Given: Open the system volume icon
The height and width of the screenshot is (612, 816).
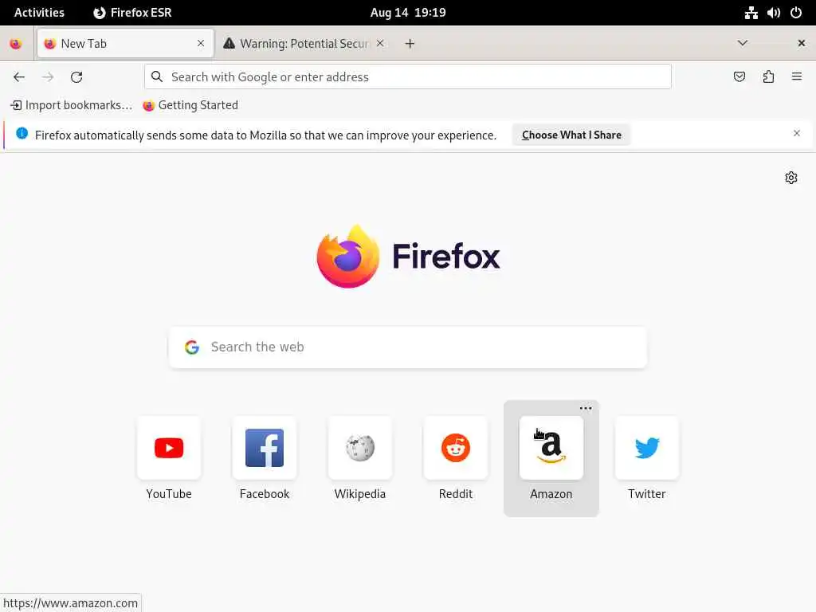Looking at the screenshot, I should [x=773, y=13].
